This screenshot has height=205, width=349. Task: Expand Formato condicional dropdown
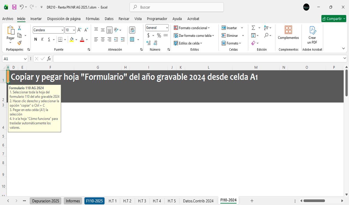point(192,28)
